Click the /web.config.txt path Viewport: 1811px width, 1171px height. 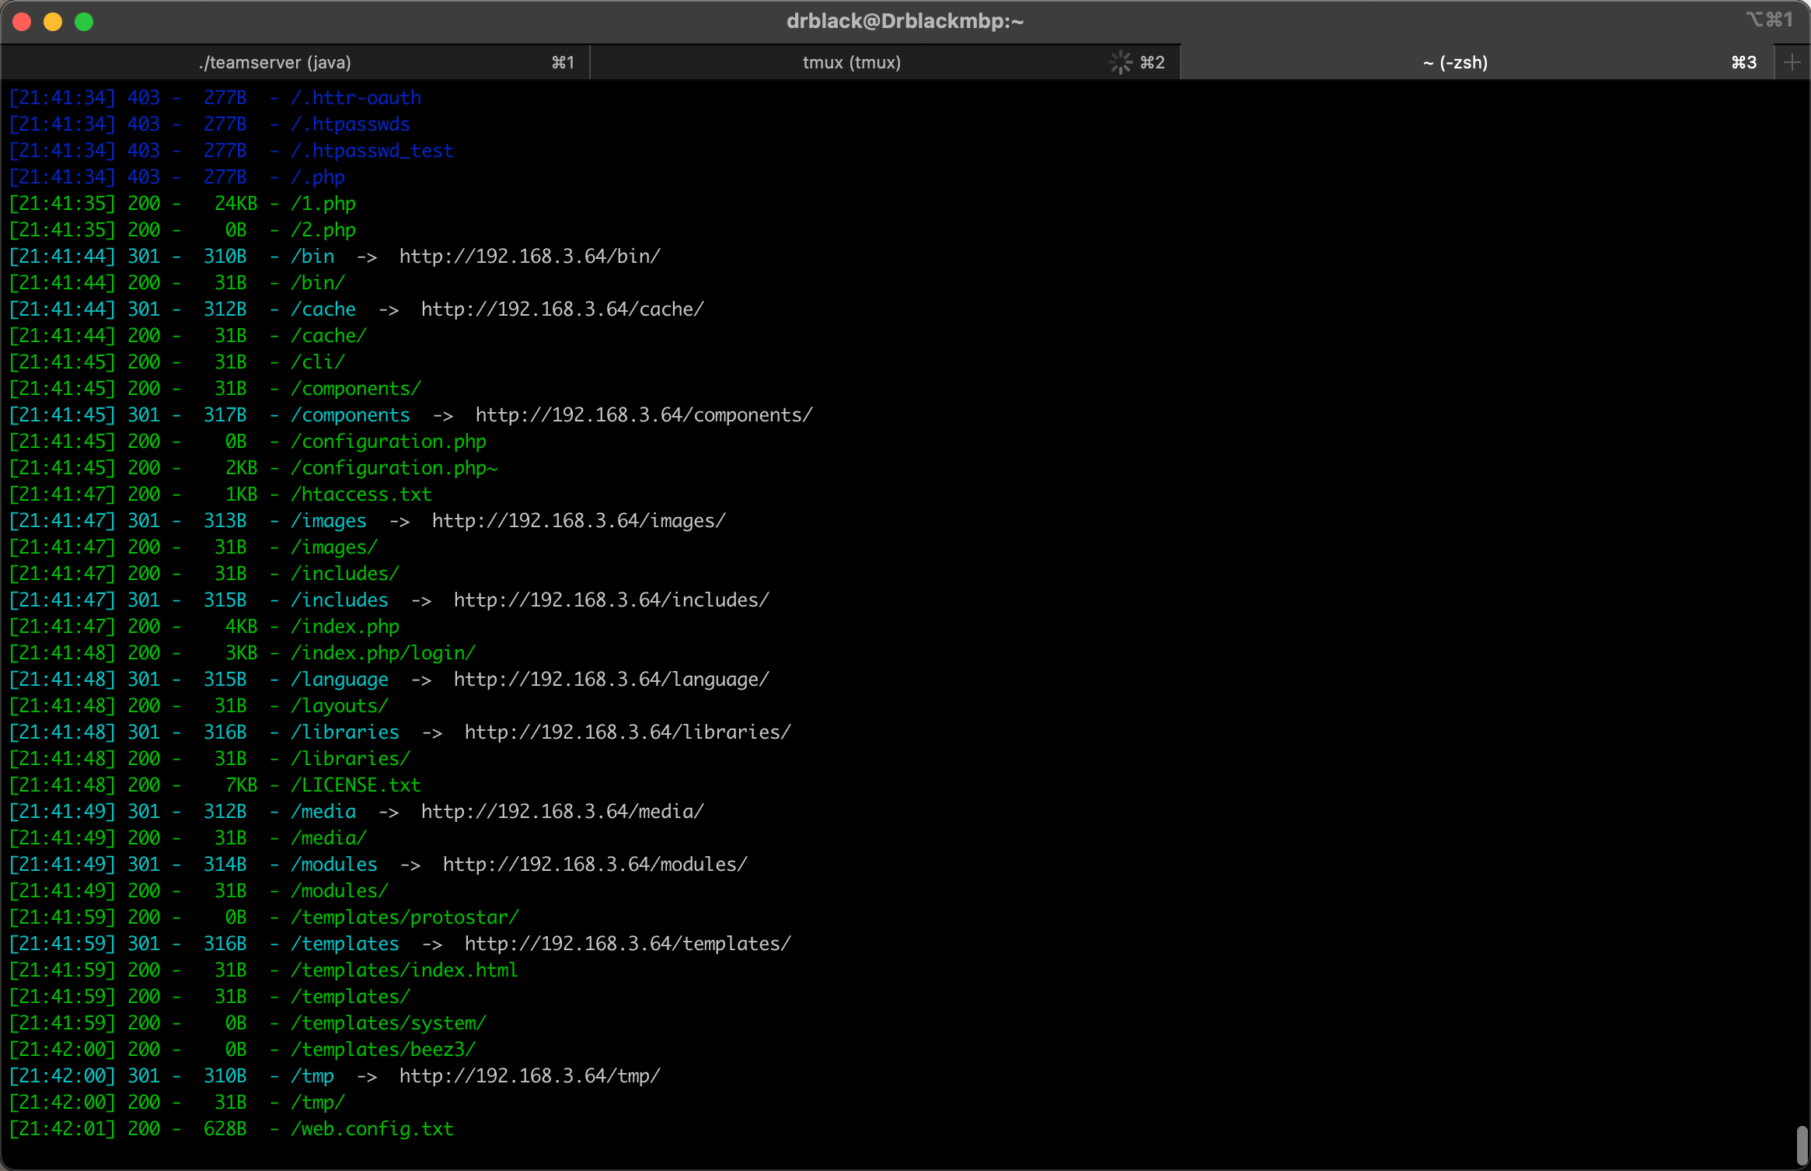tap(372, 1129)
